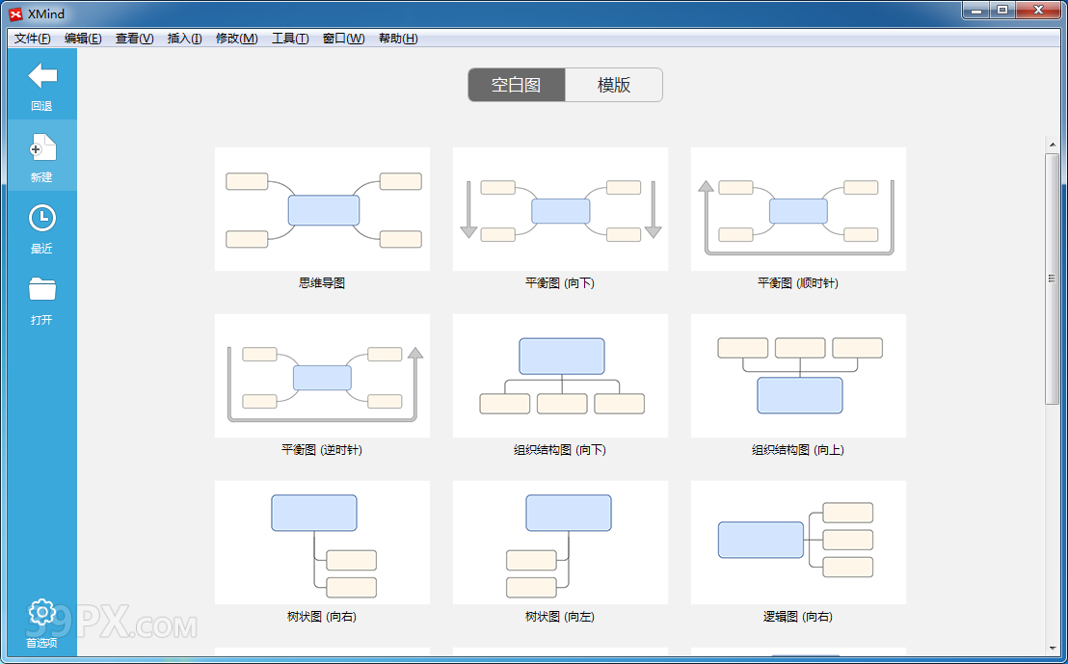
Task: Choose the 组织结构图 (向下) thumbnail
Action: point(560,376)
